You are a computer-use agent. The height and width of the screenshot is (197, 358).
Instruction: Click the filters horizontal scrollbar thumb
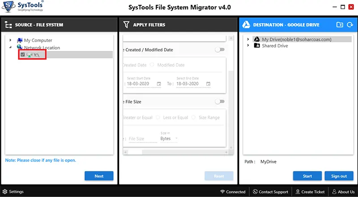[135, 152]
